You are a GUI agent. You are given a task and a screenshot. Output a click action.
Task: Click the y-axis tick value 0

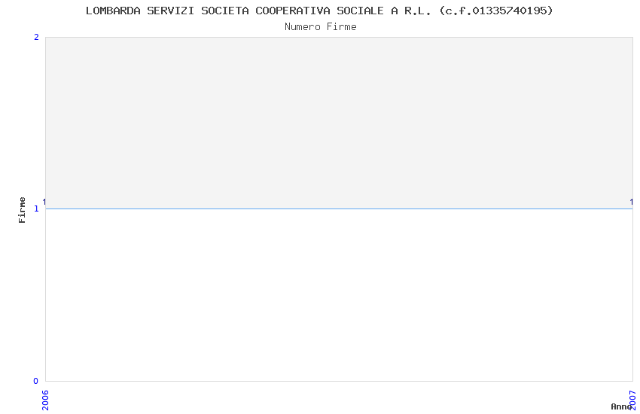click(x=36, y=381)
